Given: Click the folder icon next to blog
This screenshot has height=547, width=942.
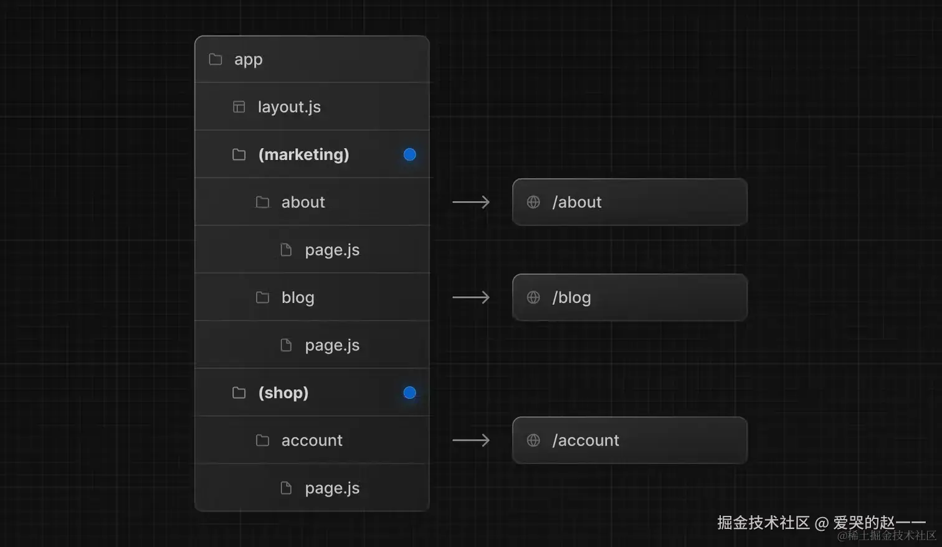Looking at the screenshot, I should click(x=262, y=297).
